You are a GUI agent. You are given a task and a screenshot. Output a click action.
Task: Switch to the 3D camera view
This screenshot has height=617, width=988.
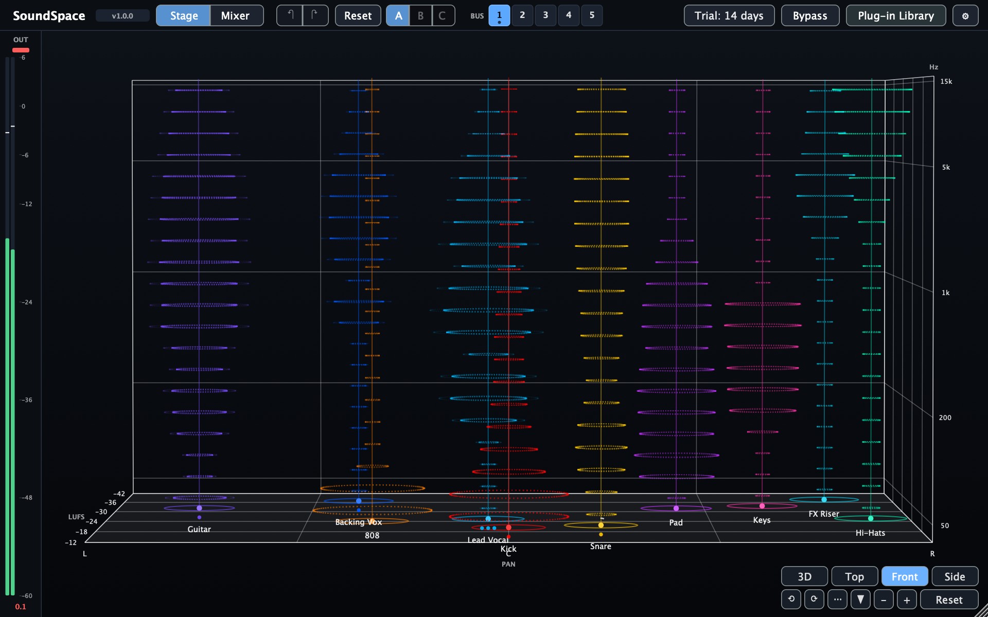(804, 576)
